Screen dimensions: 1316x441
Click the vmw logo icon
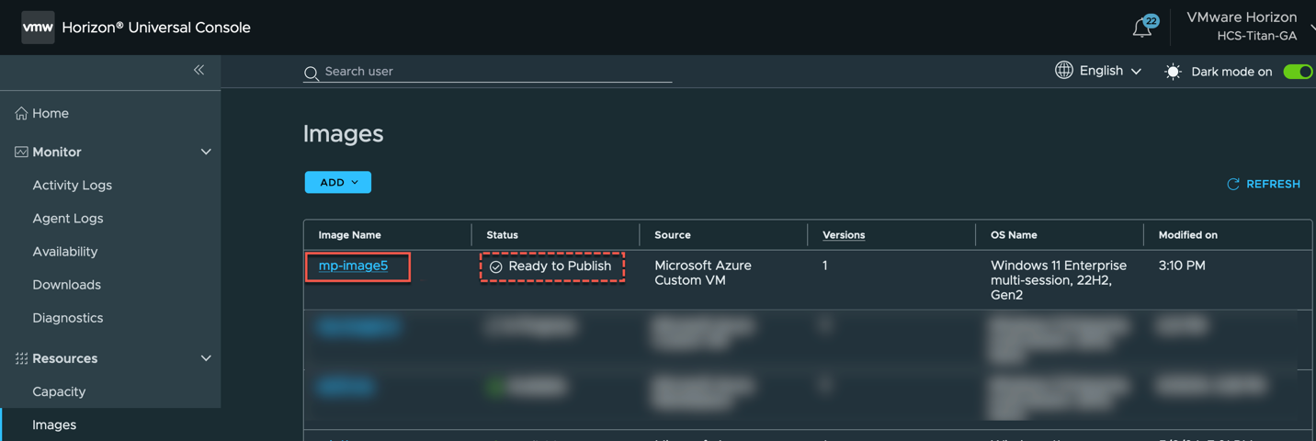click(x=38, y=28)
